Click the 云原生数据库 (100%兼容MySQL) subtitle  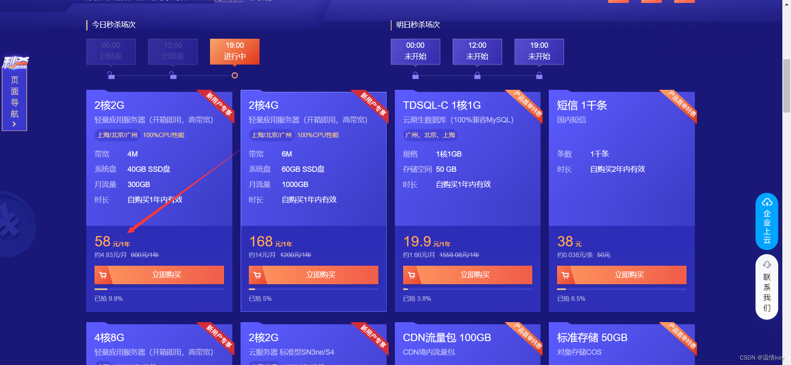pos(458,120)
